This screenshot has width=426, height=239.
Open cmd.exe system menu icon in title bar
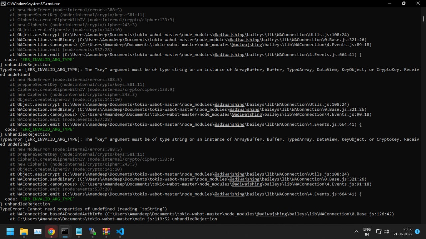click(x=3, y=3)
